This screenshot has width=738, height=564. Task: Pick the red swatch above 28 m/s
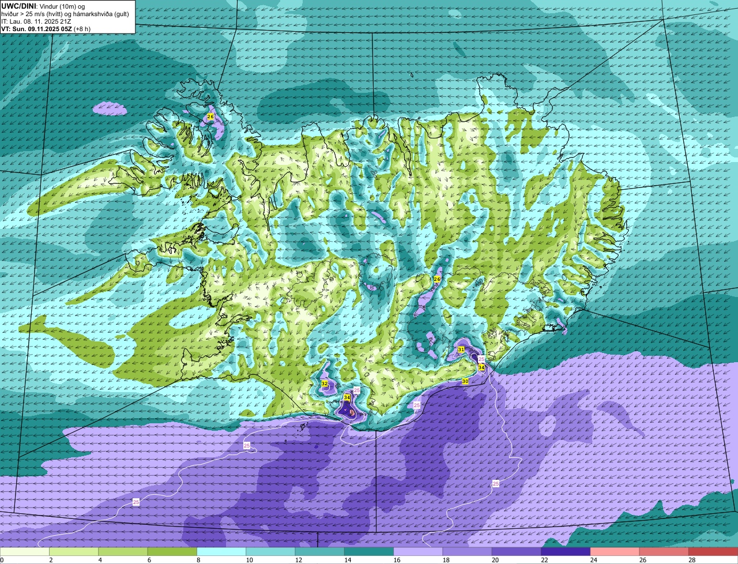pyautogui.click(x=713, y=552)
